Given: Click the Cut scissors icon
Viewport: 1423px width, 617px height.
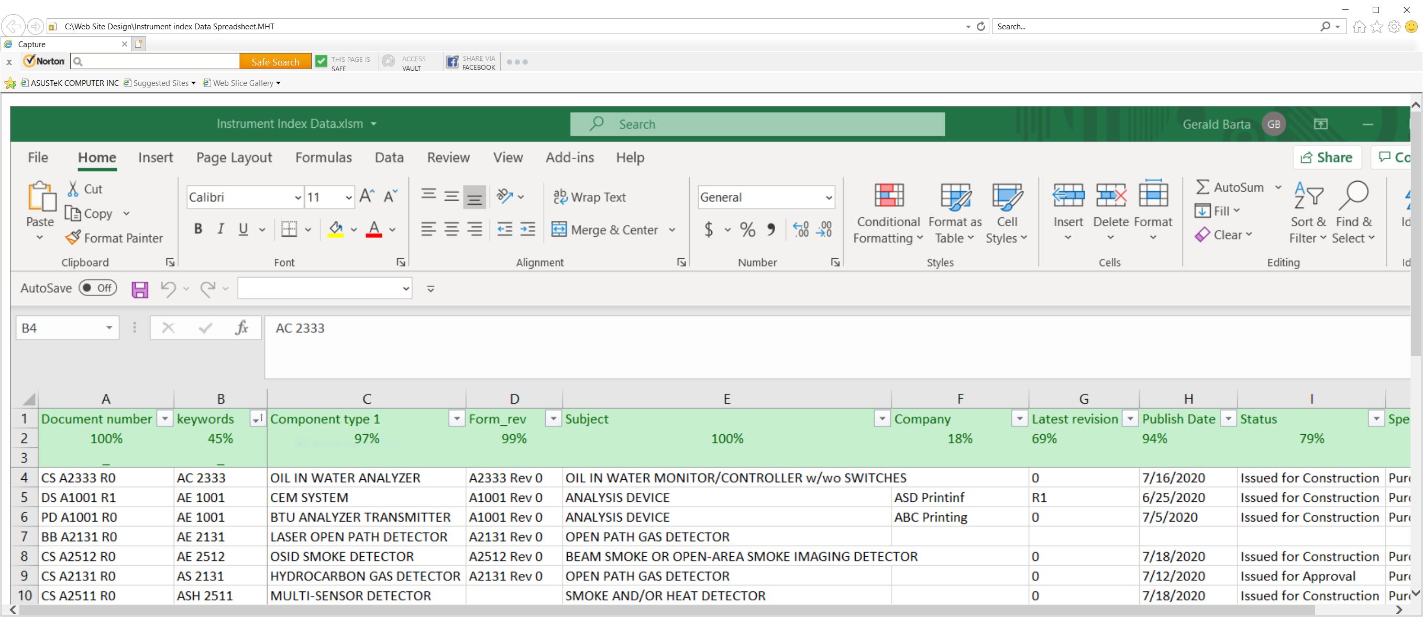Looking at the screenshot, I should [73, 189].
